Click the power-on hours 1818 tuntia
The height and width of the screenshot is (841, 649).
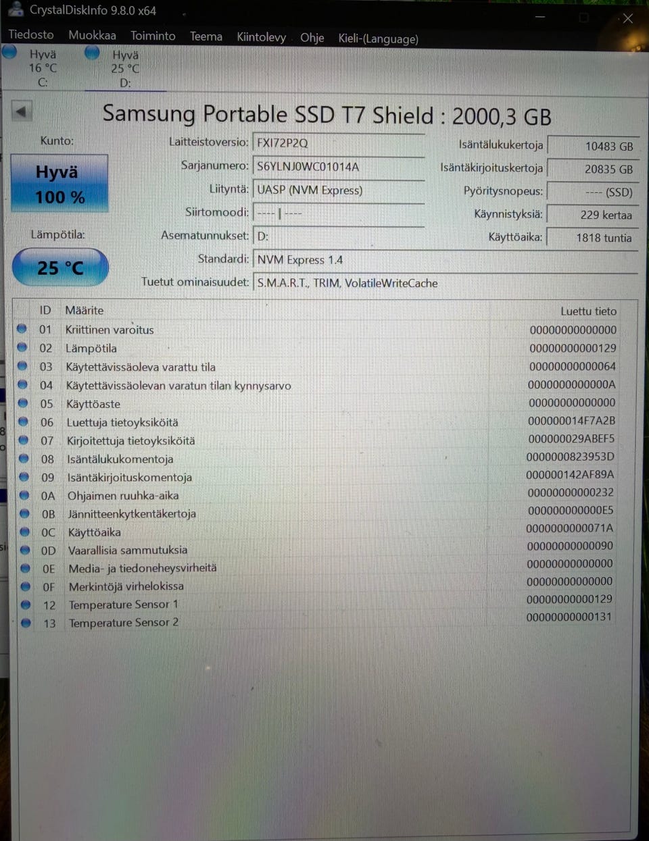(x=593, y=238)
